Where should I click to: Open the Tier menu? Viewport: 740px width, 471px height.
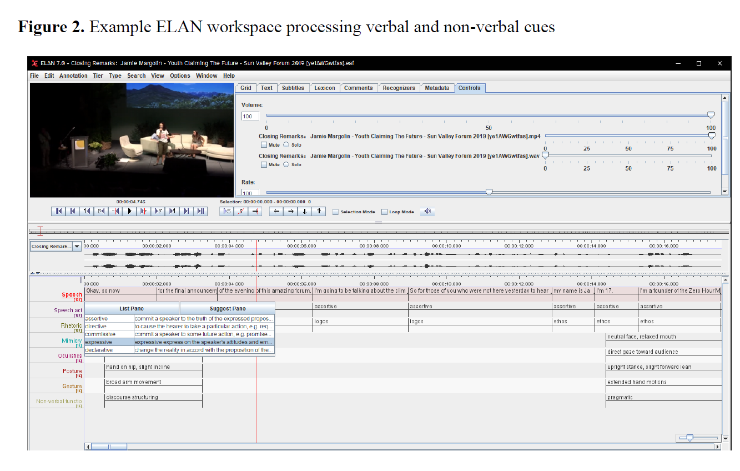(98, 76)
